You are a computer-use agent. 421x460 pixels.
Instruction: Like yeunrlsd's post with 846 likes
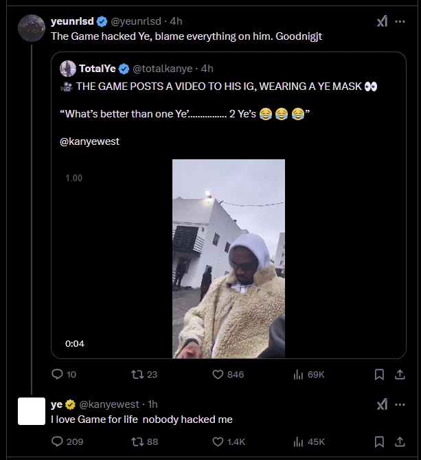pos(218,374)
